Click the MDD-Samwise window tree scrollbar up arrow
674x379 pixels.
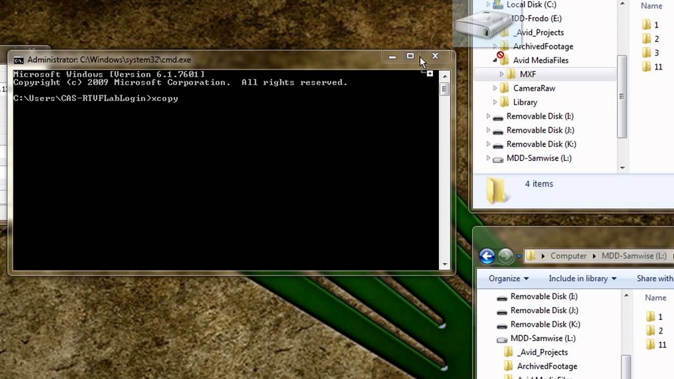pos(626,296)
